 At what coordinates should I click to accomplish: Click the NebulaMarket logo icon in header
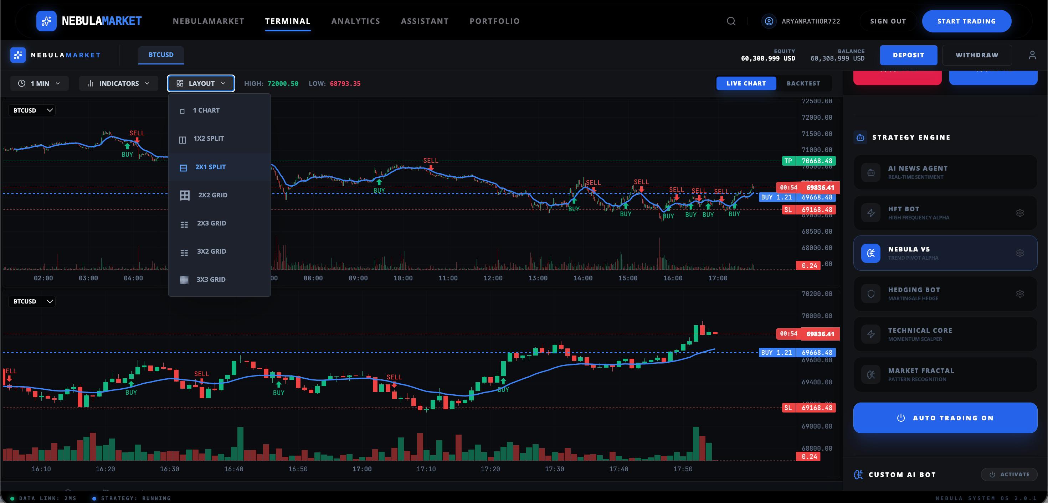click(46, 21)
